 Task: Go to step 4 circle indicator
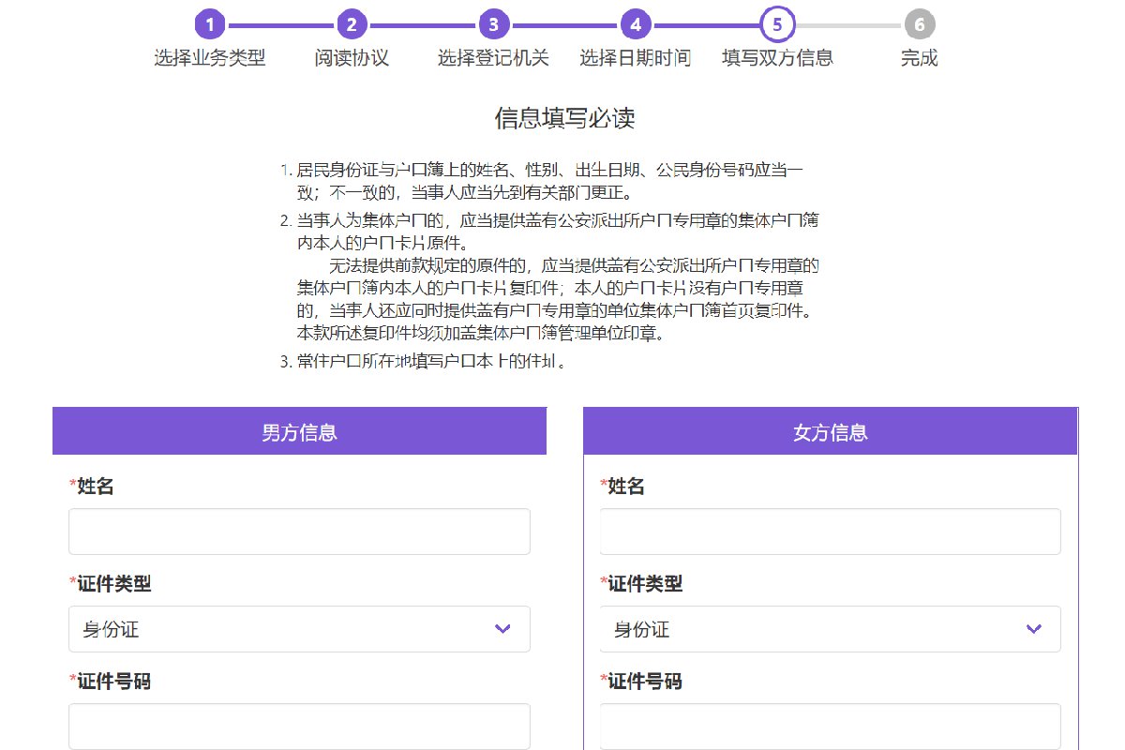[635, 25]
